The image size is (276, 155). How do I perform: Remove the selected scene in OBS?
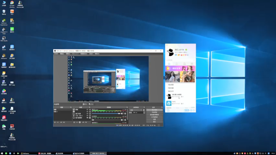click(x=58, y=122)
